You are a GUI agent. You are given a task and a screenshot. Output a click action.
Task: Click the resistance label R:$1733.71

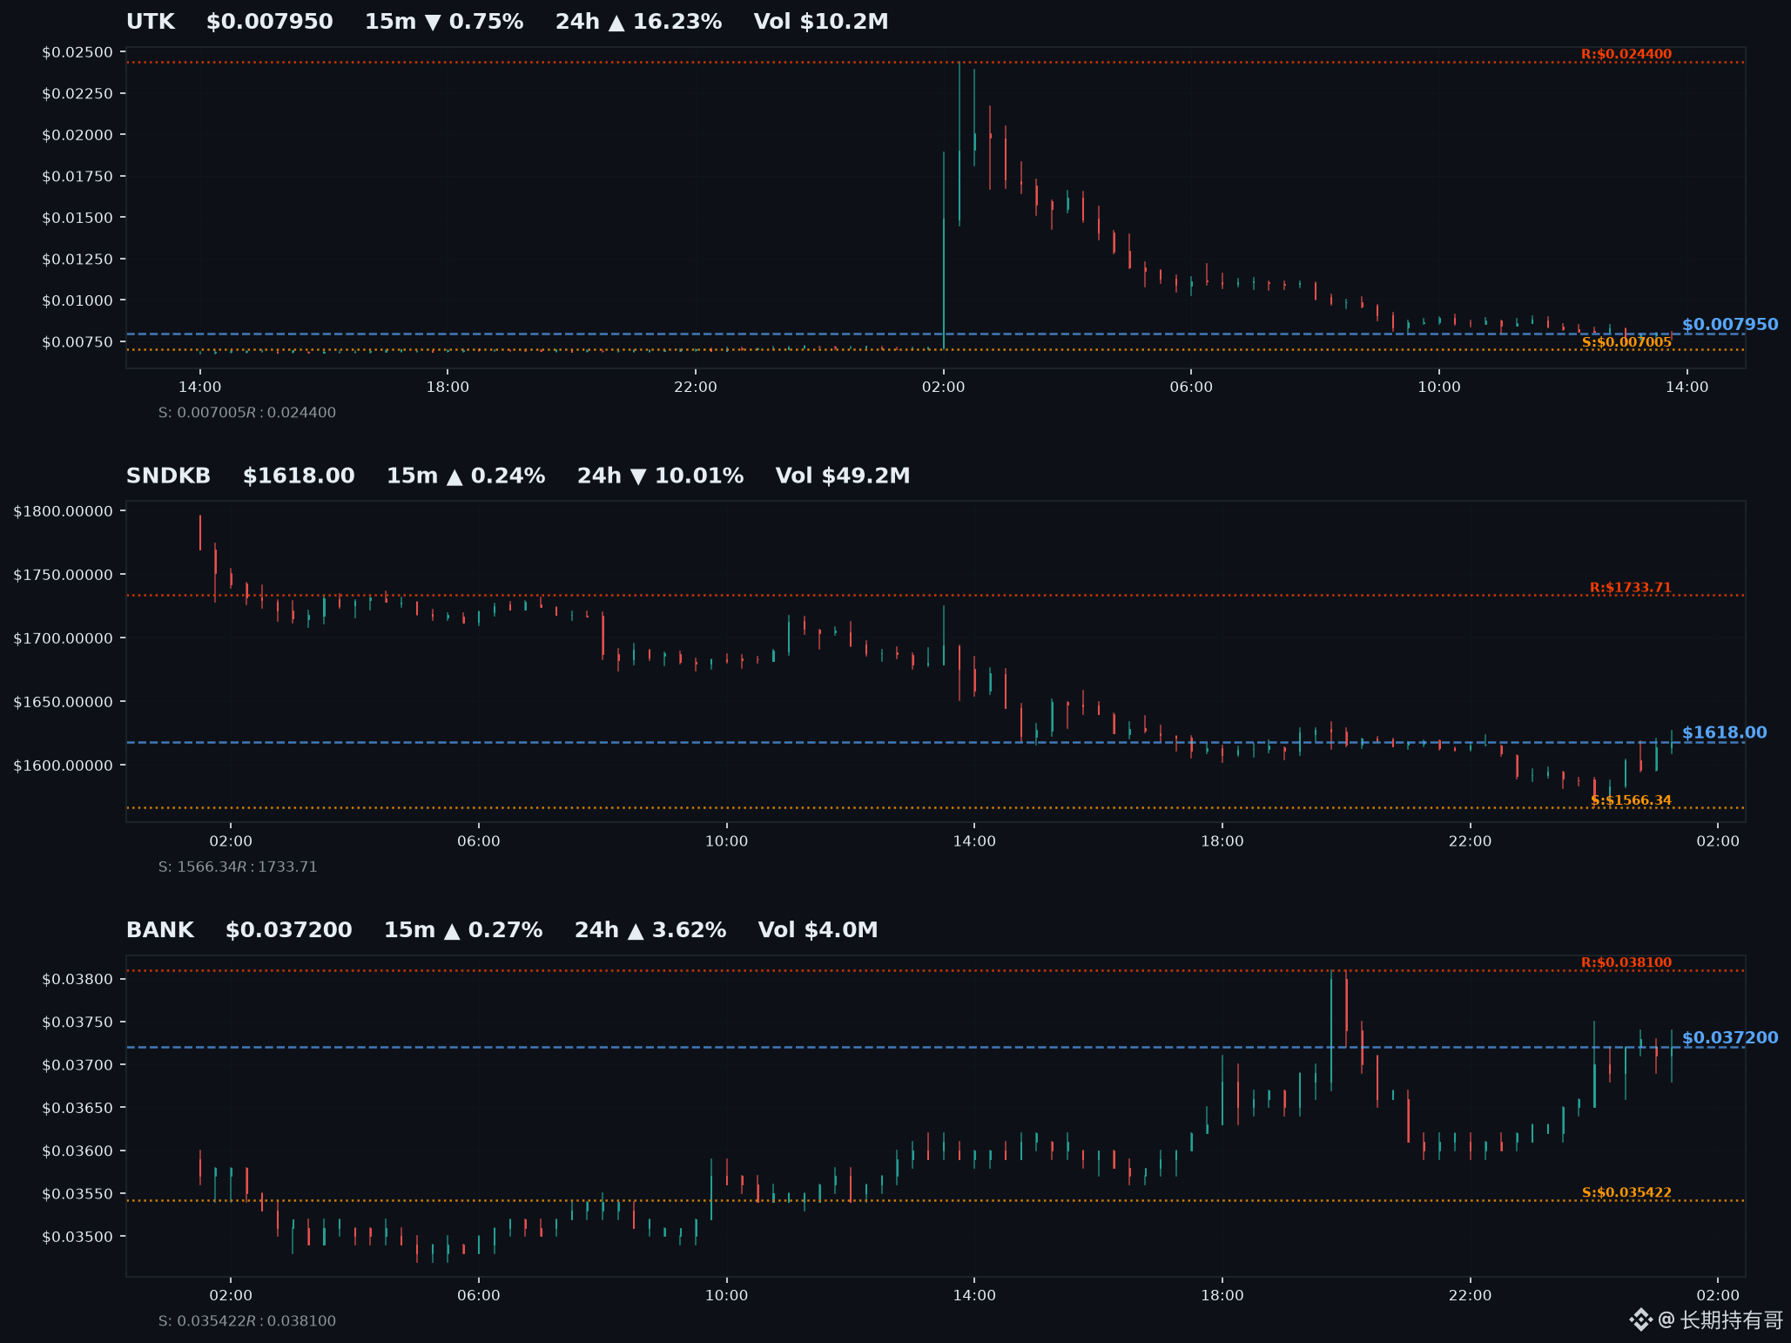pos(1631,588)
